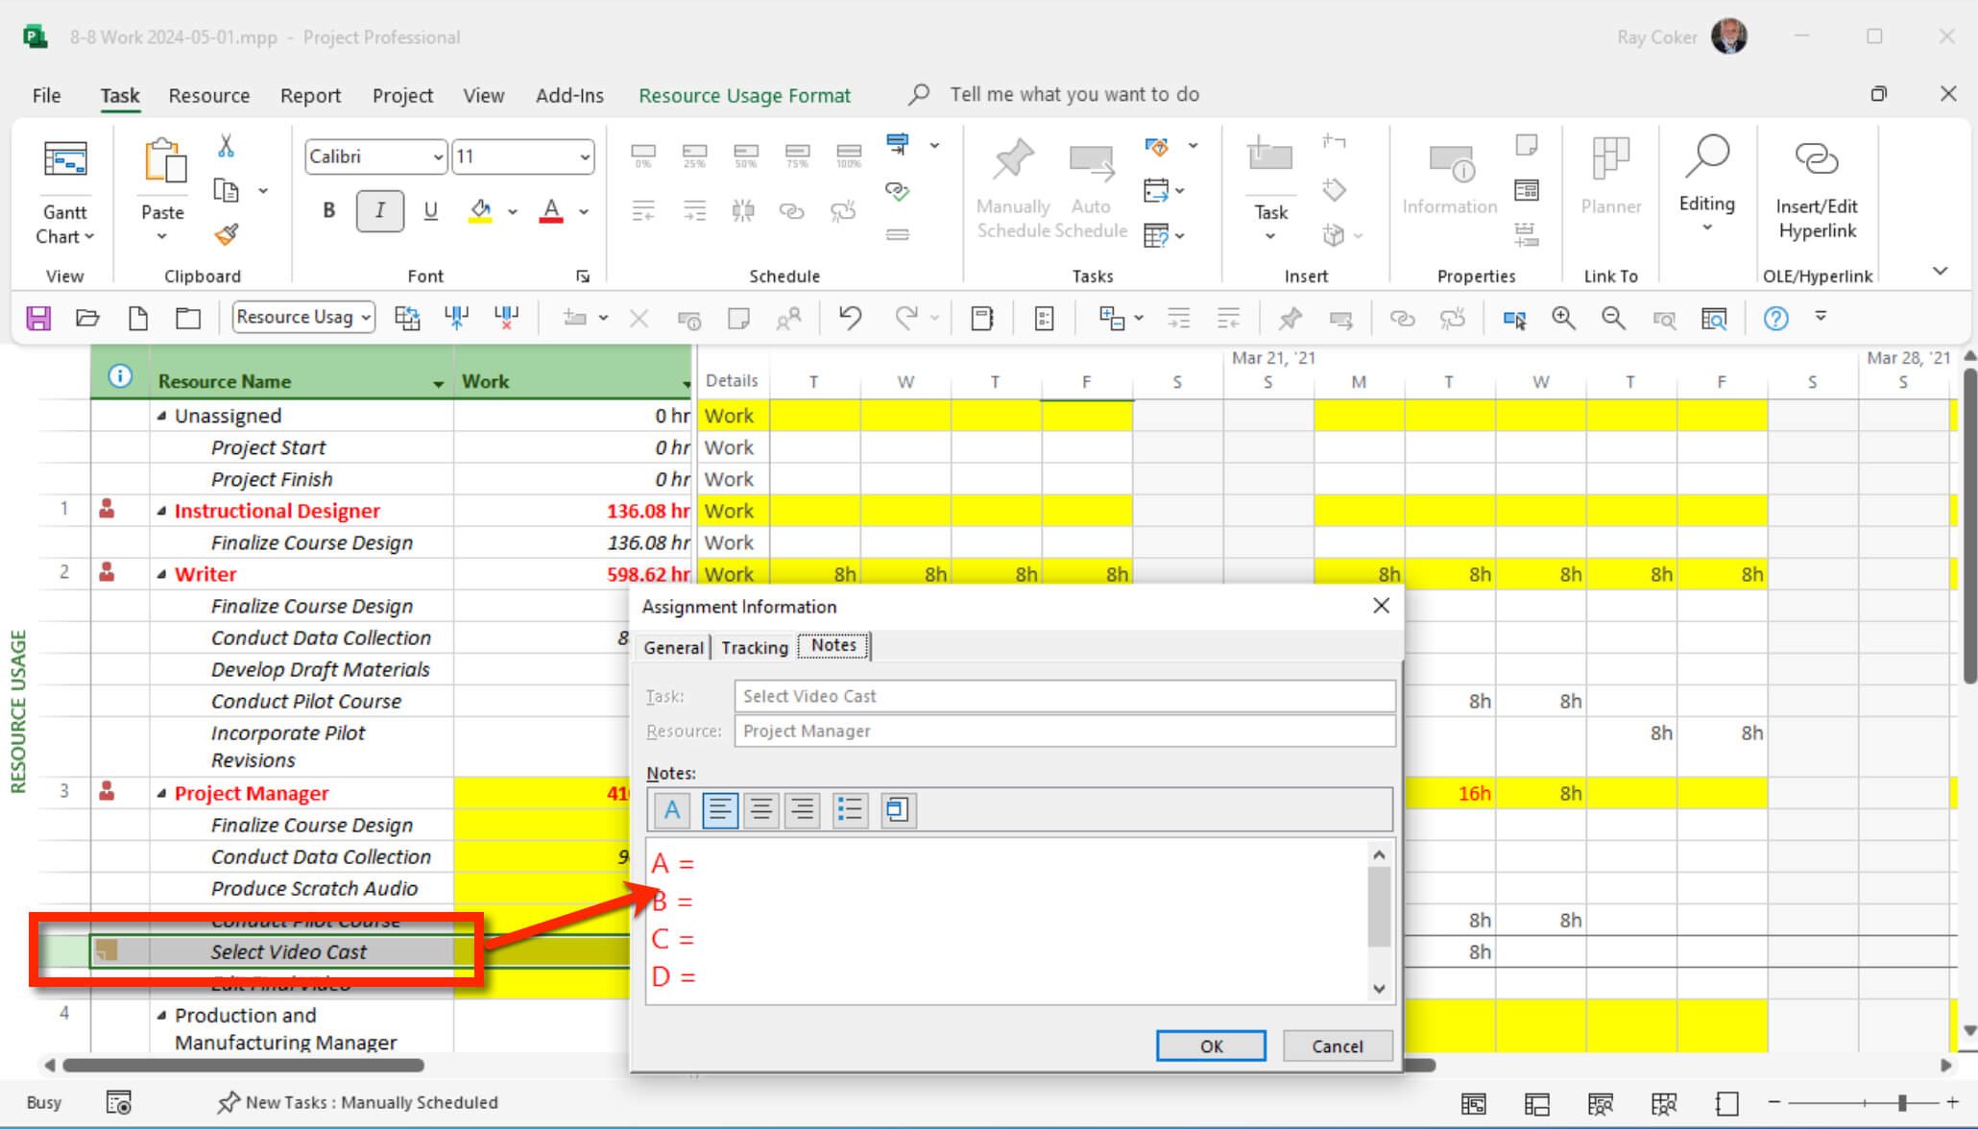Open the Editing magnifier menu
The height and width of the screenshot is (1129, 1978).
coord(1706,182)
